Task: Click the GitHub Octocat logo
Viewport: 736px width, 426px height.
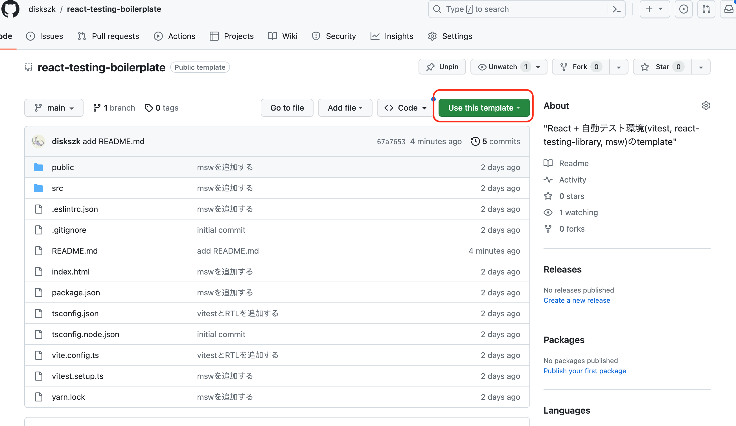Action: click(10, 9)
